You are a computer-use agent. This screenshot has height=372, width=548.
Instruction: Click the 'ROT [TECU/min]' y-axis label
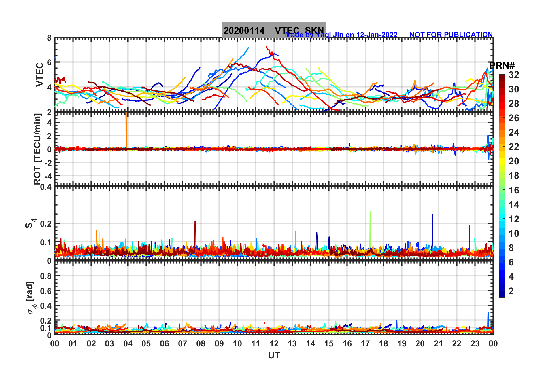click(x=37, y=149)
